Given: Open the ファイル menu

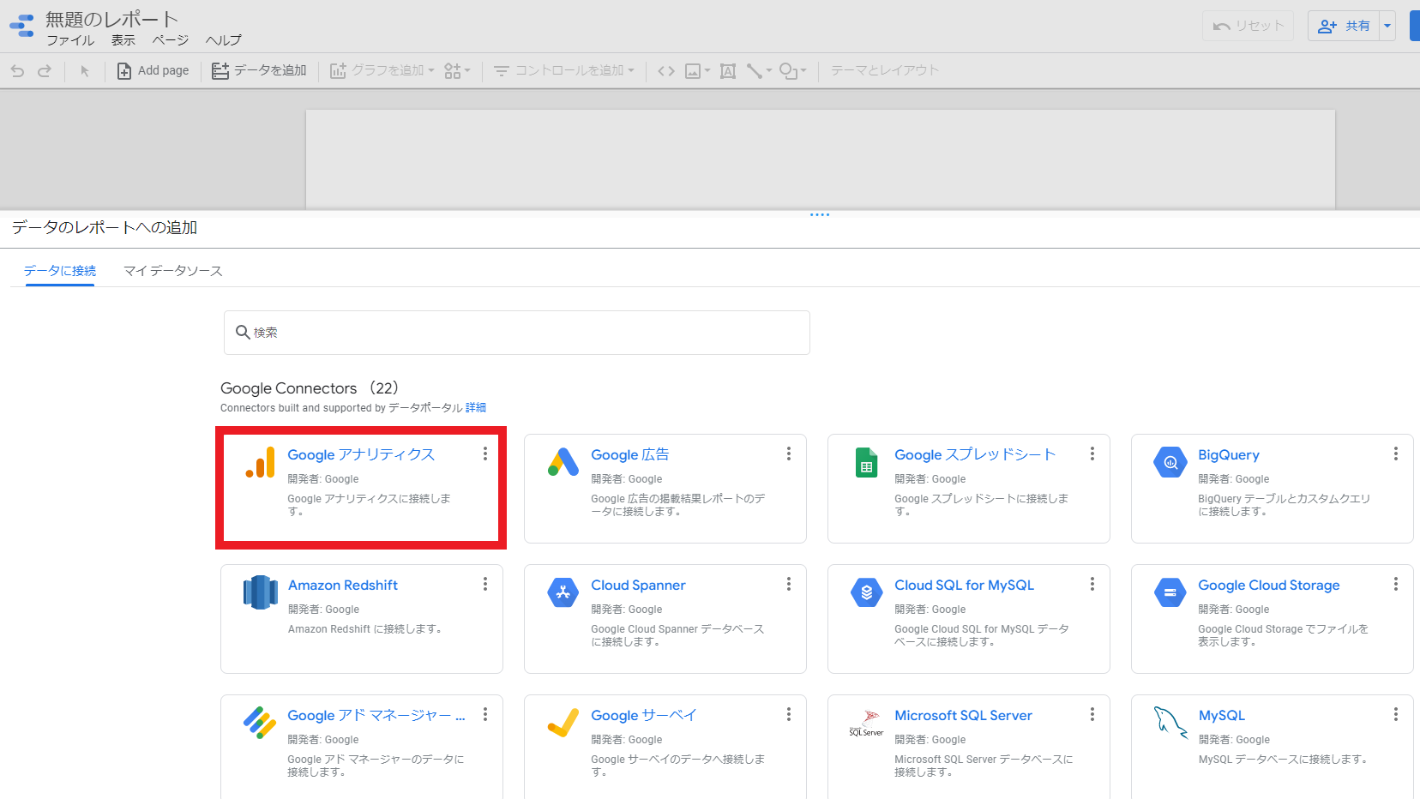Looking at the screenshot, I should 70,40.
